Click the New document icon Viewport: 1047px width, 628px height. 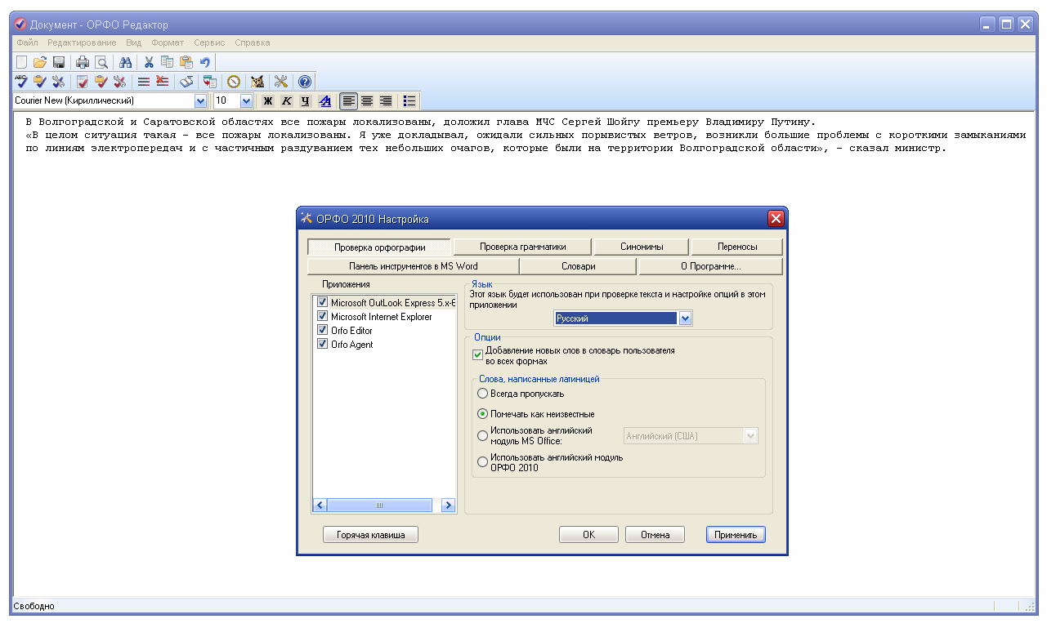pyautogui.click(x=21, y=62)
